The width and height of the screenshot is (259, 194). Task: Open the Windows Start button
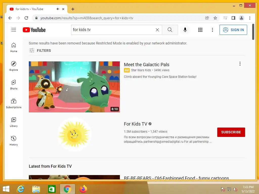6,189
